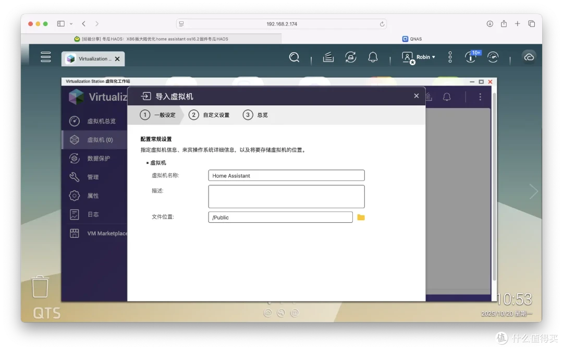Open the info icon with 10+ badge
This screenshot has height=350, width=563.
(x=472, y=56)
